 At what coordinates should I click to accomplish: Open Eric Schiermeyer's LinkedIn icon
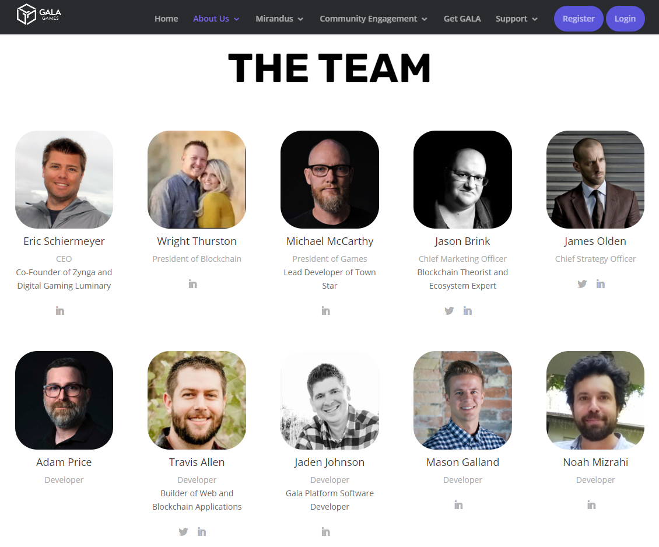(x=60, y=311)
